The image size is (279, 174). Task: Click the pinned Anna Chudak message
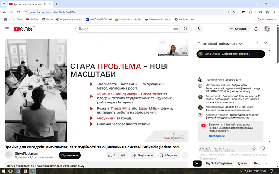tap(231, 54)
